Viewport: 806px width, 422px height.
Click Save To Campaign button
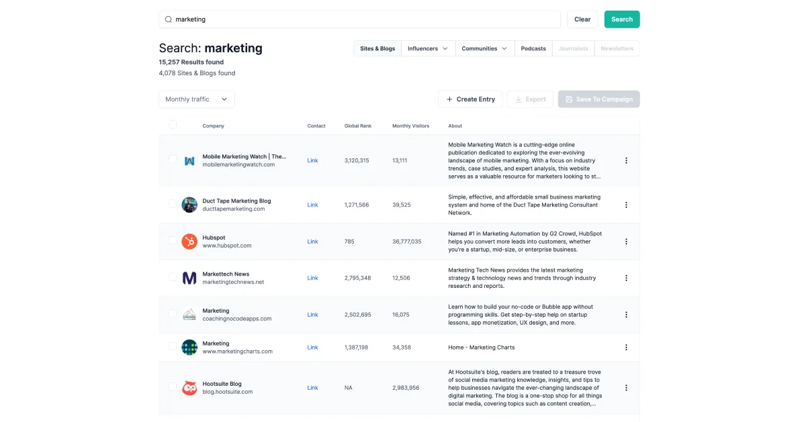pos(598,99)
